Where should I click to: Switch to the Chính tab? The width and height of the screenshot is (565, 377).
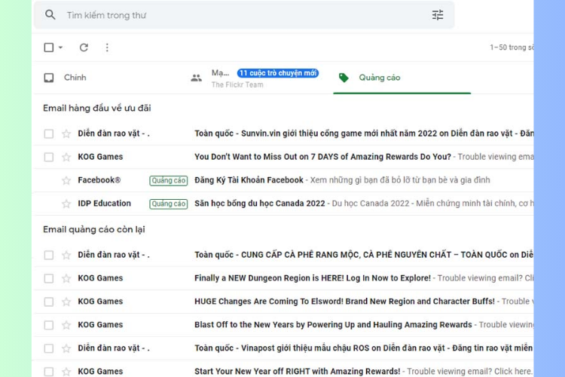pyautogui.click(x=75, y=78)
